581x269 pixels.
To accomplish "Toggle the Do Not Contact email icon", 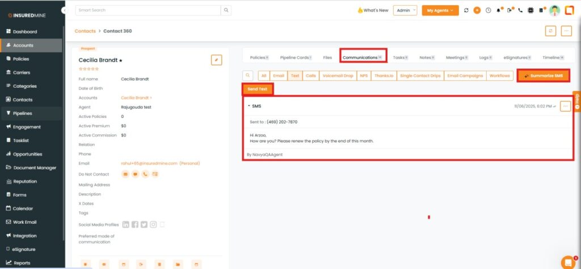I will click(125, 174).
